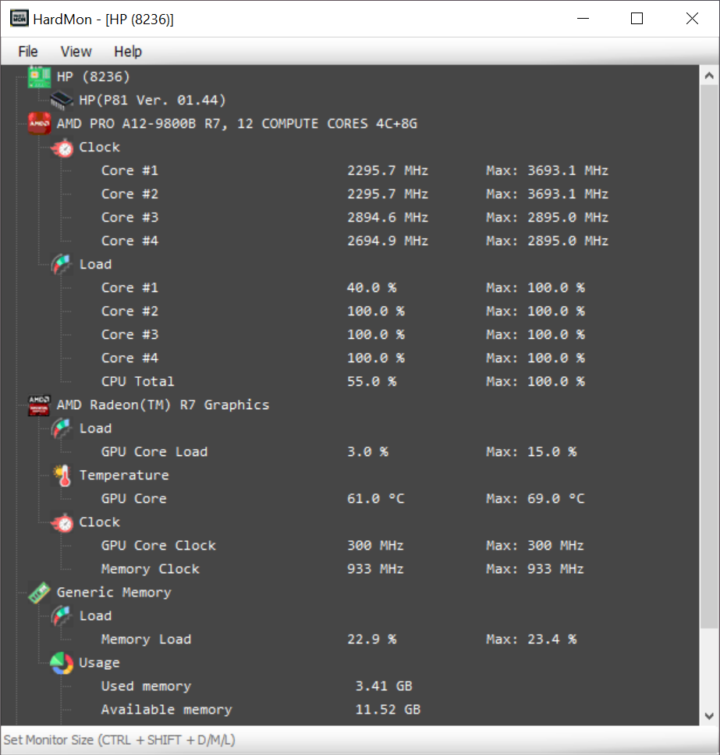
Task: Select Load Core #1 row
Action: tap(343, 288)
